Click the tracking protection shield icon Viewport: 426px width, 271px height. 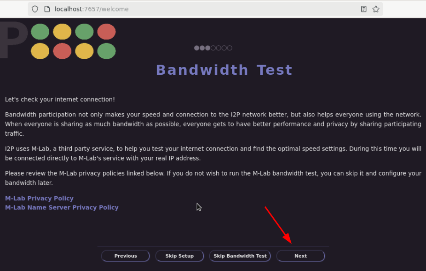point(35,9)
